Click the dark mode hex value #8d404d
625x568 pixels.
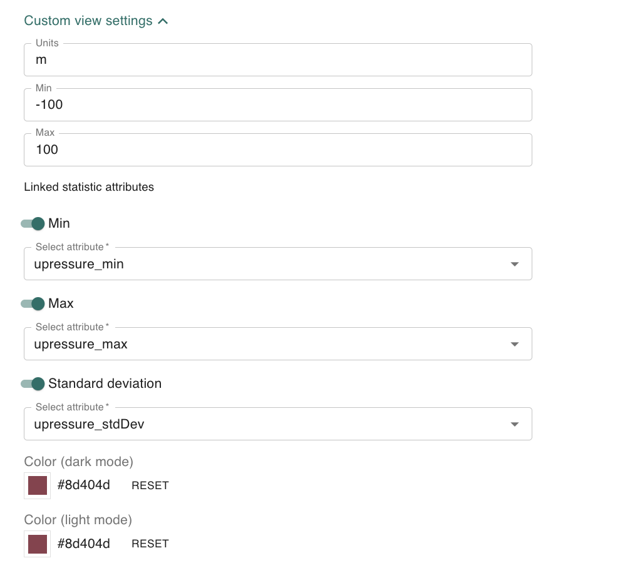coord(84,485)
